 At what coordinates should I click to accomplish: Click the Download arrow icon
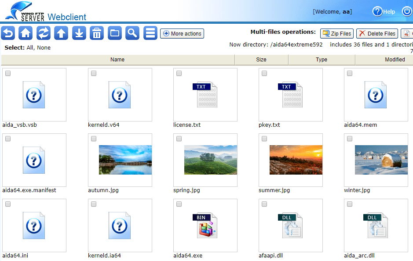(79, 33)
